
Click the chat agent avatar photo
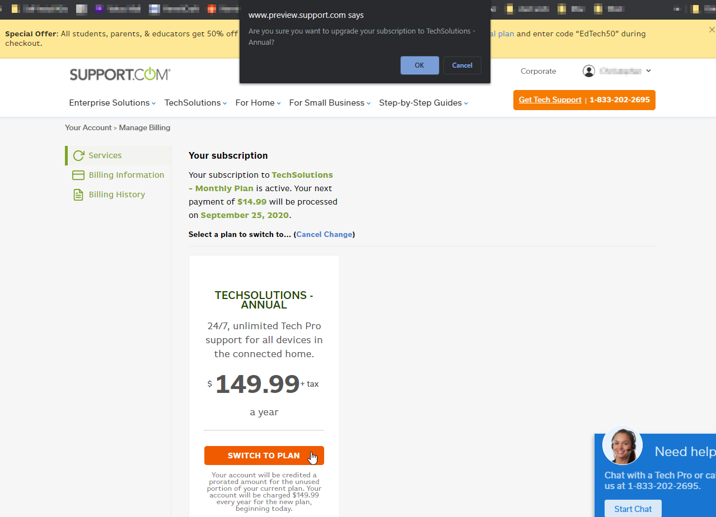pyautogui.click(x=622, y=445)
